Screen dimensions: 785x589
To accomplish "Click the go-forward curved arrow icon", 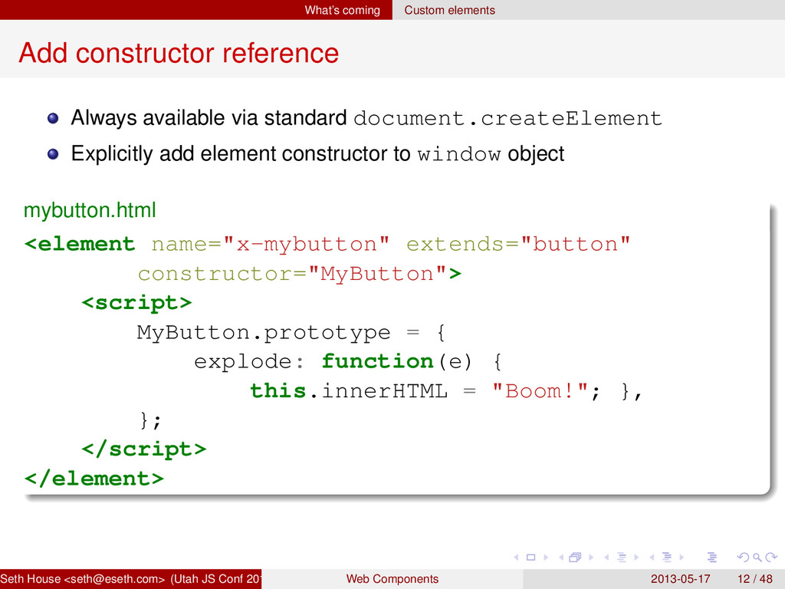I will pos(771,557).
